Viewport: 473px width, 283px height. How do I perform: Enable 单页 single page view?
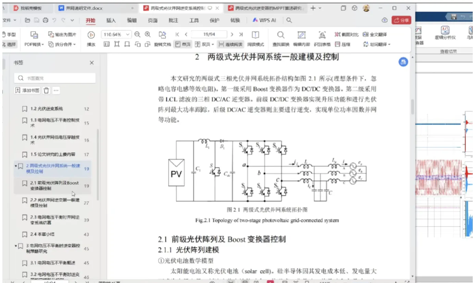click(183, 44)
